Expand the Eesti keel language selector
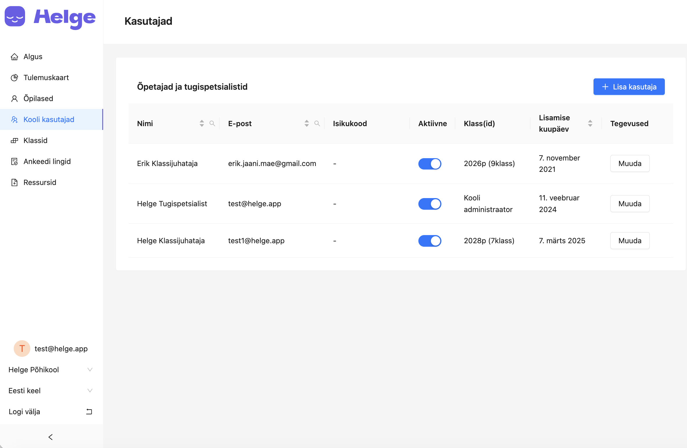Screen dimensions: 687x448 point(50,391)
